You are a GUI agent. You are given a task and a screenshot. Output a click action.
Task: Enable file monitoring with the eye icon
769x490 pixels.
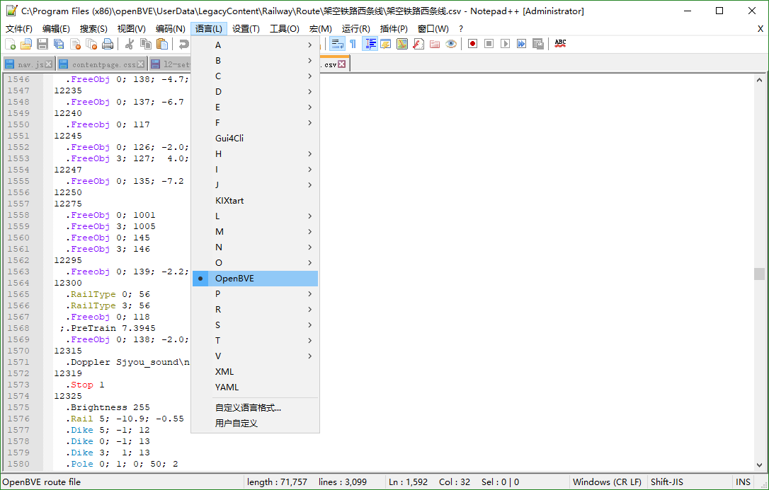(450, 44)
